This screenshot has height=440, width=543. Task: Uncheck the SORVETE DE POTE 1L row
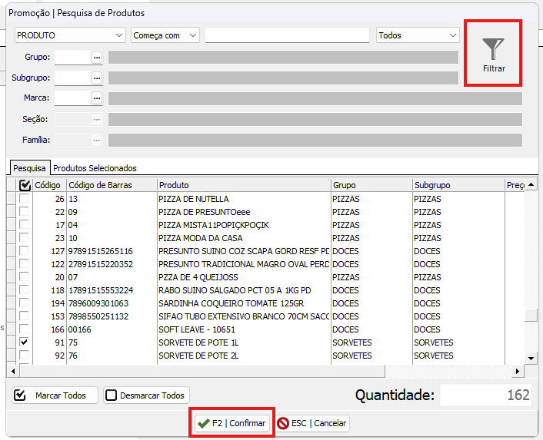(x=25, y=342)
